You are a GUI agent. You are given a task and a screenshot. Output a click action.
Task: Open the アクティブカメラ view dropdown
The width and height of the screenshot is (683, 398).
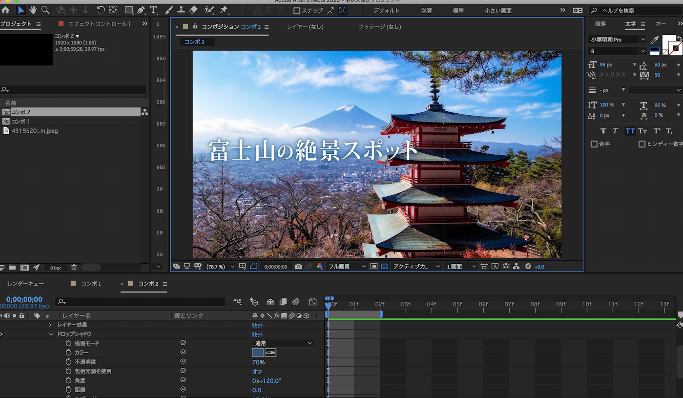417,267
